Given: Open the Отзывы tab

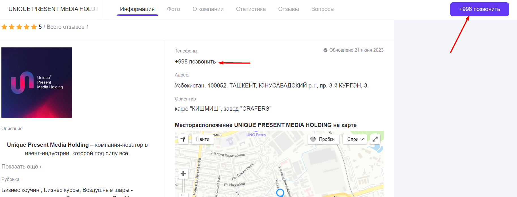Looking at the screenshot, I should click(289, 9).
